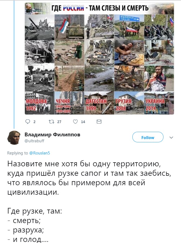Open the attached collage image

[99, 58]
